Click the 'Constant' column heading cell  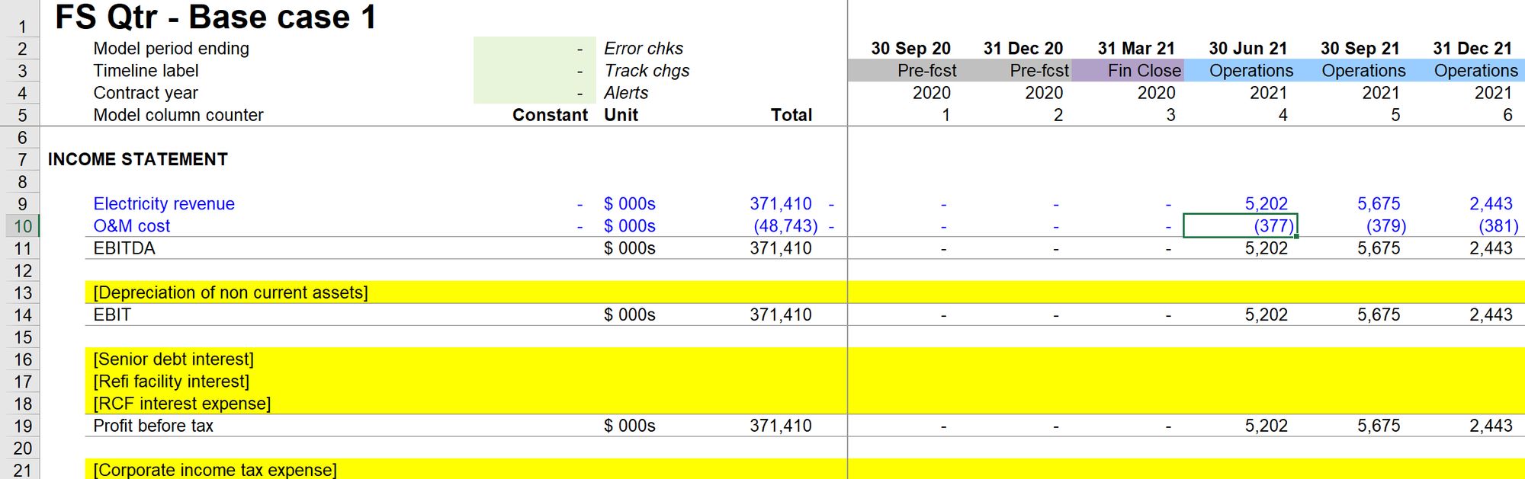tap(550, 115)
